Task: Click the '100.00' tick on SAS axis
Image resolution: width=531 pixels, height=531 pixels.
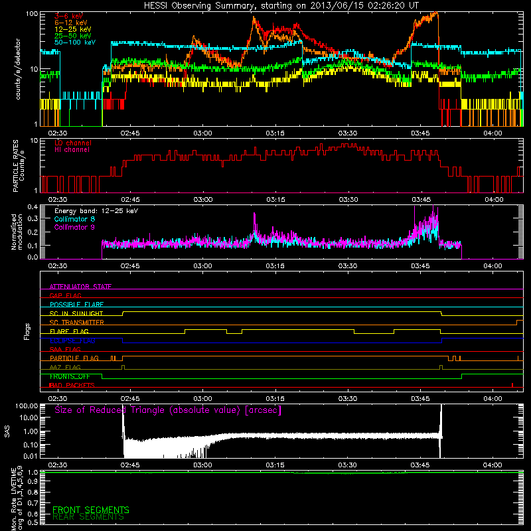Action: (x=27, y=406)
